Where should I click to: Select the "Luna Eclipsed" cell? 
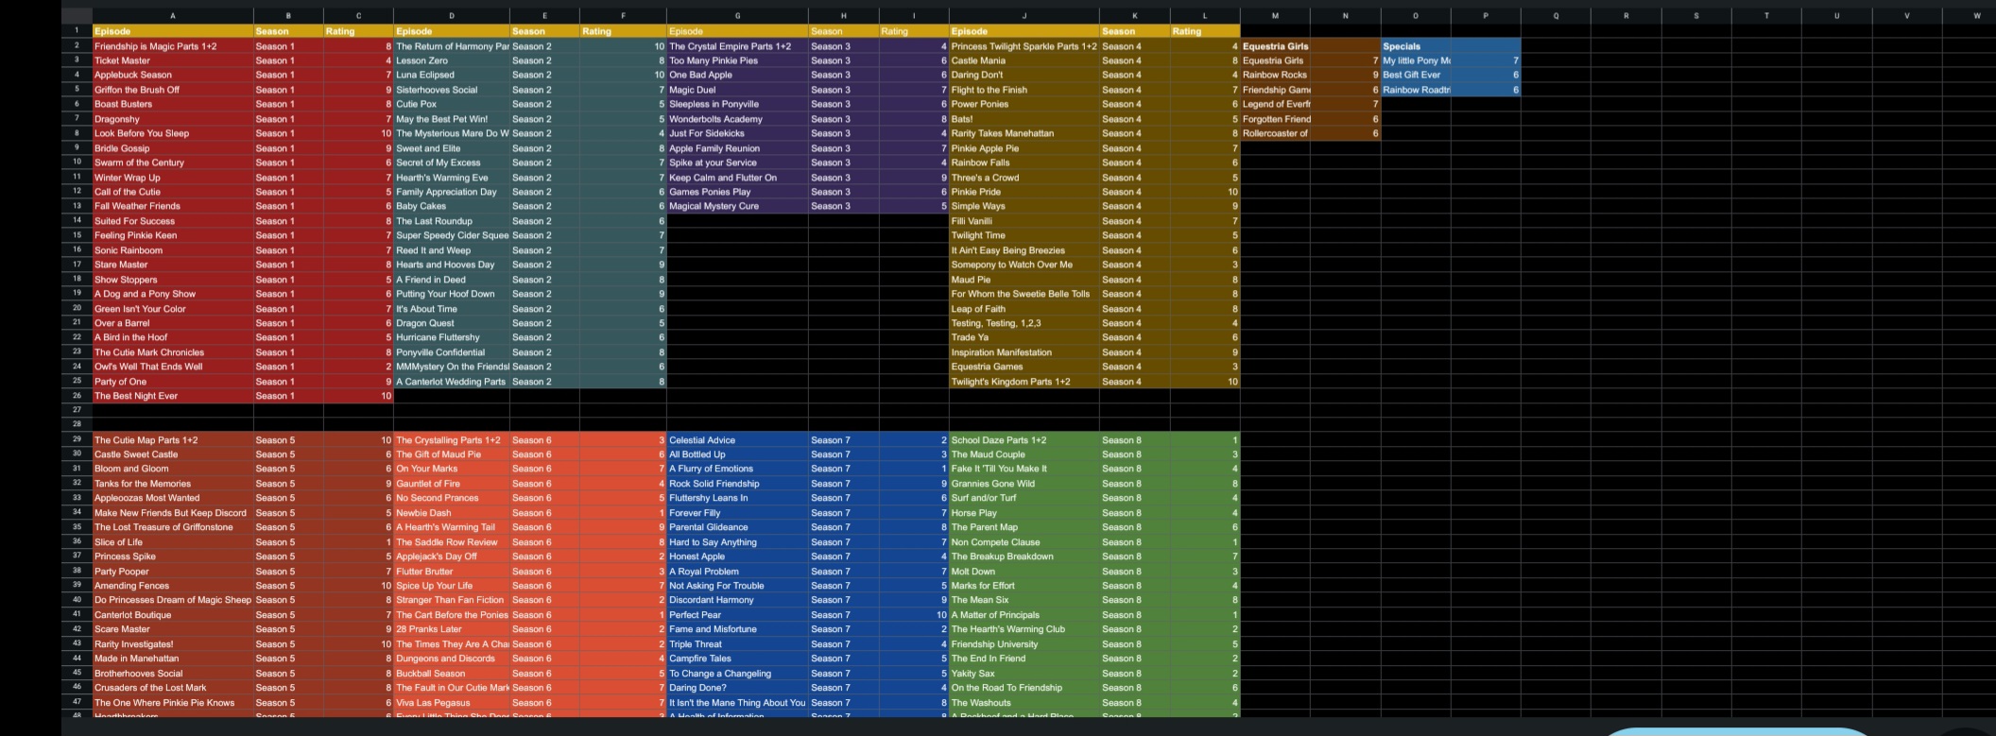[x=452, y=75]
